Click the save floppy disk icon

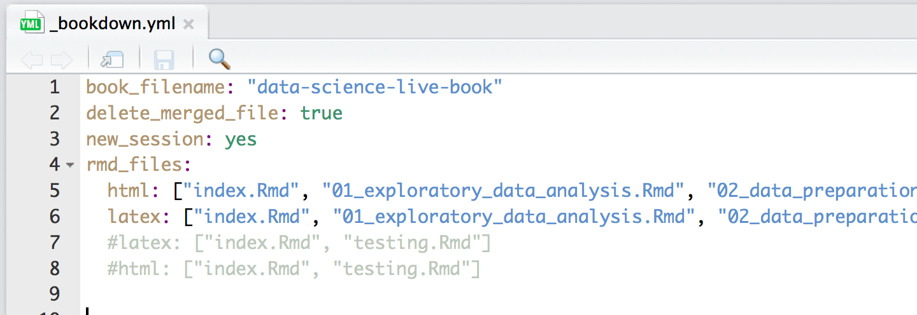click(164, 60)
